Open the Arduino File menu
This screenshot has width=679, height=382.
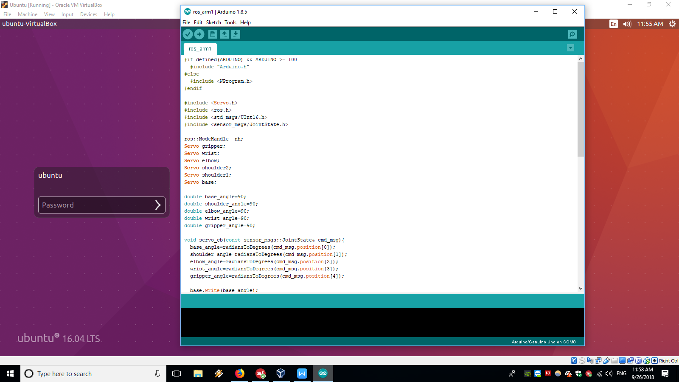click(186, 22)
